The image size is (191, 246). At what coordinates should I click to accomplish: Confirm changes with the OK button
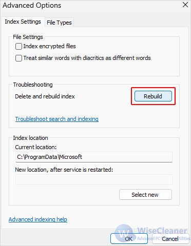click(x=129, y=239)
